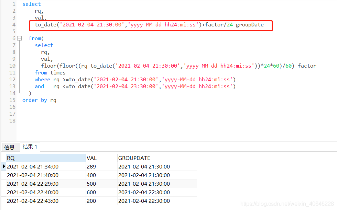The height and width of the screenshot is (210, 337).
Task: Click line number 1 in gutter
Action: tap(14, 4)
